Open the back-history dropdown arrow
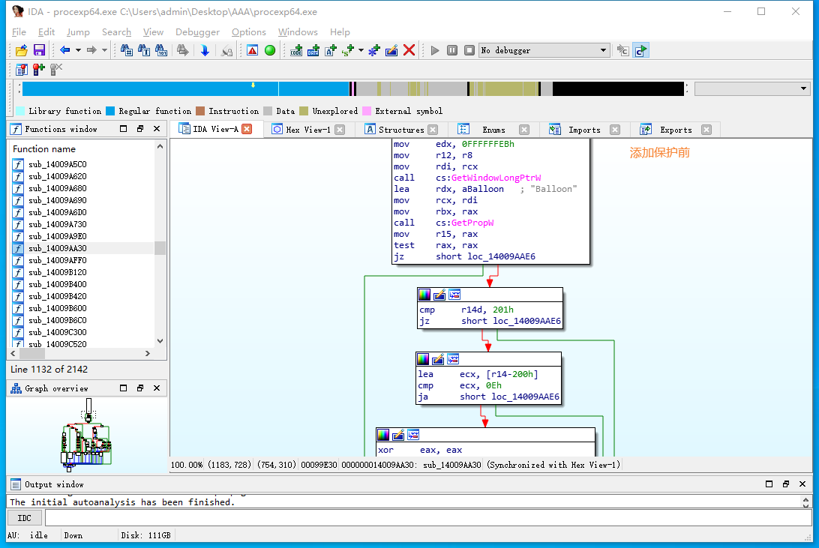Screen dimensions: 819x548 (x=78, y=51)
